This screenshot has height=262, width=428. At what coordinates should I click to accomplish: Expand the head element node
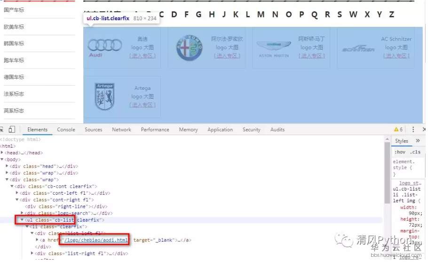pos(2,152)
